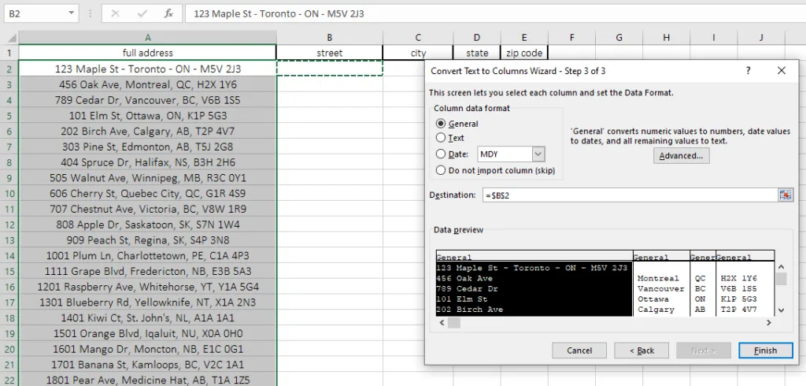Viewport: 806px width, 386px height.
Task: Click cell '404 Spruce Dr, Halifax, NS, B3H 2H6'
Action: [147, 162]
